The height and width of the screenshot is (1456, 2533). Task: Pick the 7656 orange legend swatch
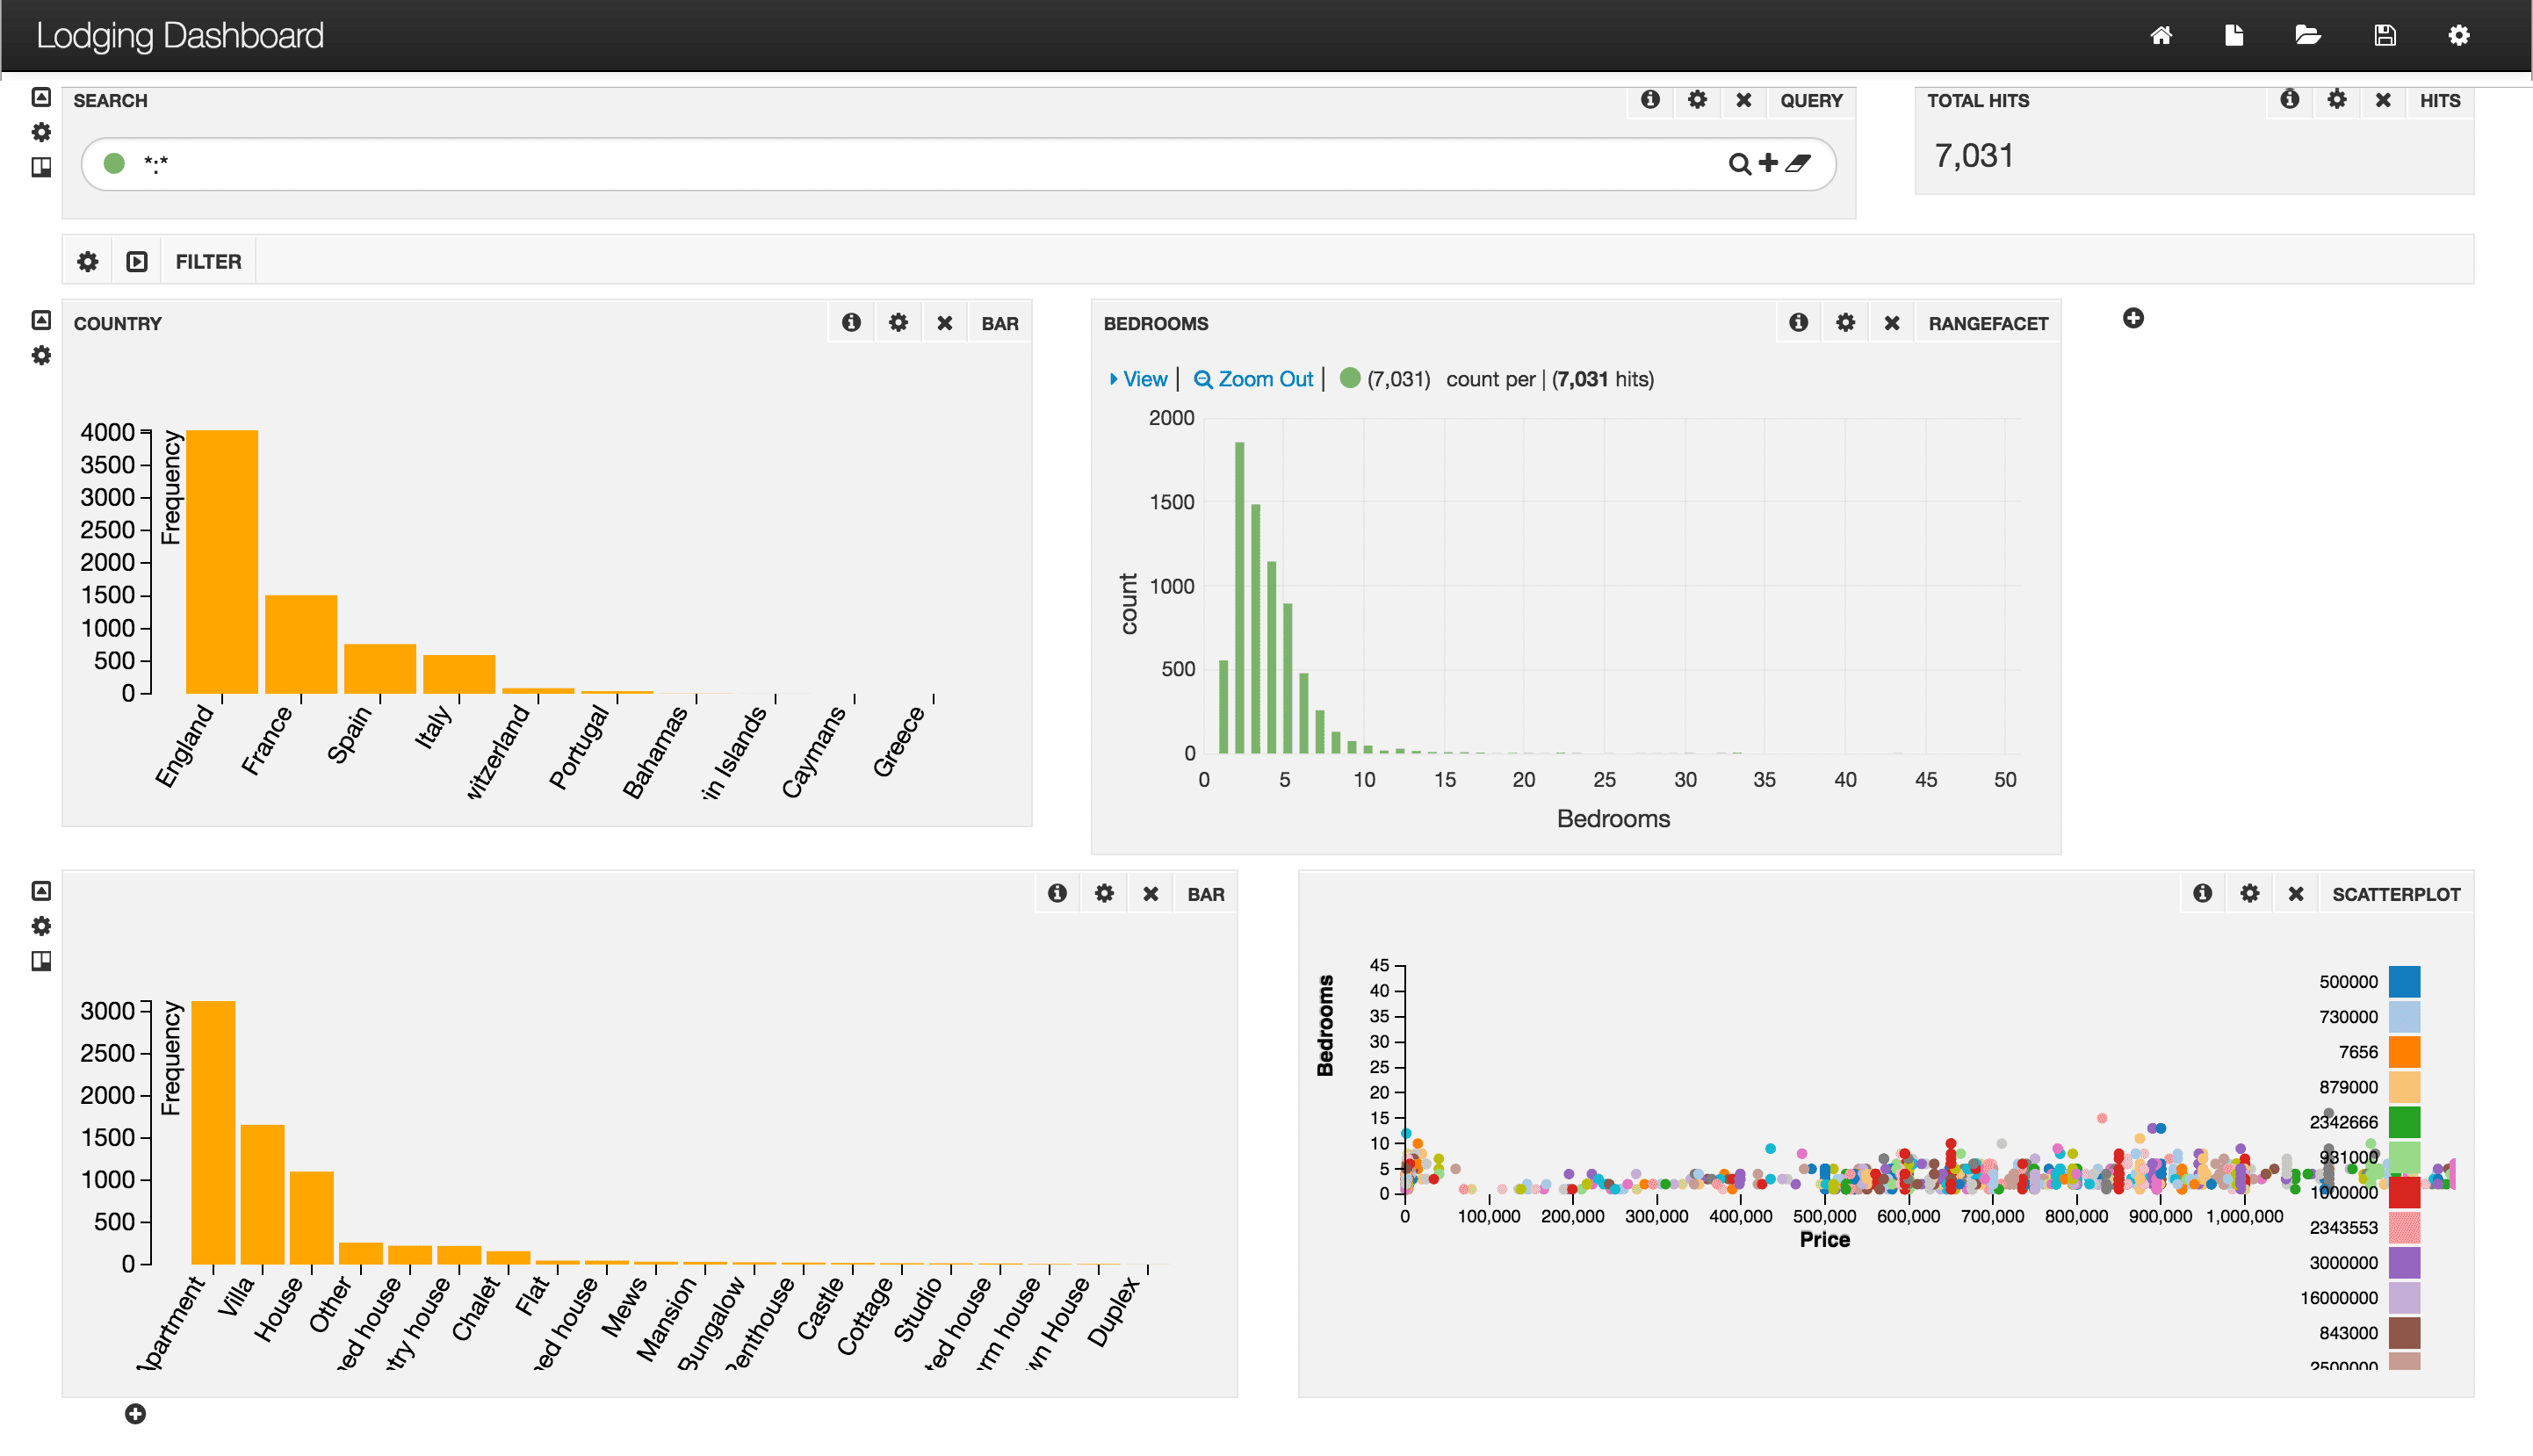point(2404,1052)
